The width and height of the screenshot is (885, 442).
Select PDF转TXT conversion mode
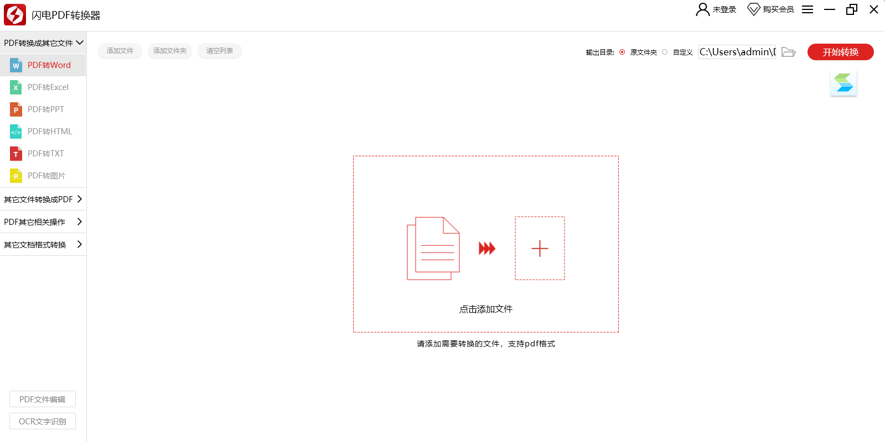pos(43,154)
